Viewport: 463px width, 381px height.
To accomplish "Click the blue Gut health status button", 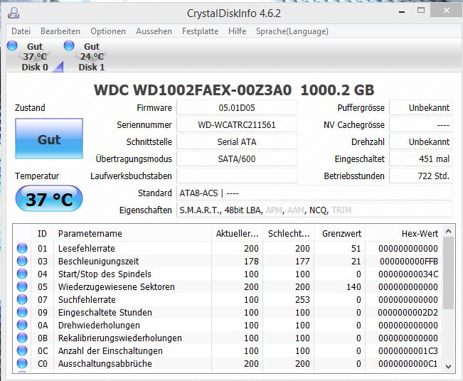I will (x=49, y=139).
